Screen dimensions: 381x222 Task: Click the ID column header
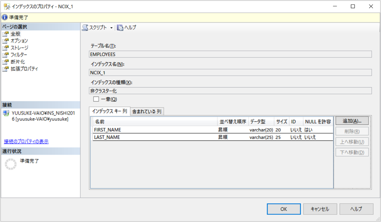pyautogui.click(x=296, y=121)
